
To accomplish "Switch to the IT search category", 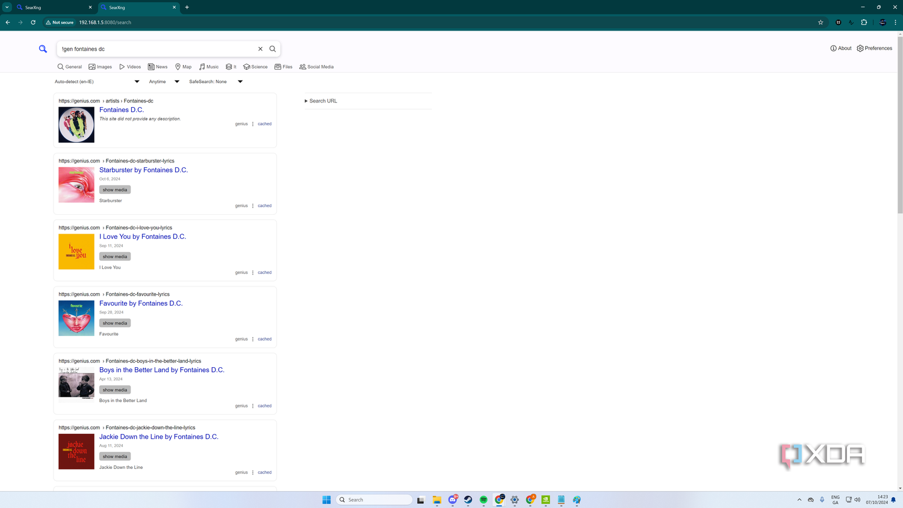I will point(231,67).
